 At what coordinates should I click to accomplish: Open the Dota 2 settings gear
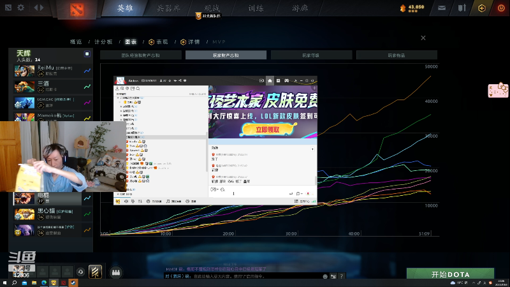pyautogui.click(x=21, y=7)
